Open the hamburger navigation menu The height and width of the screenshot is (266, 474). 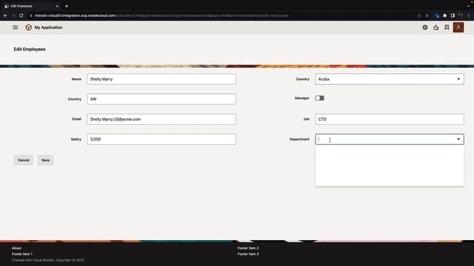(x=15, y=27)
